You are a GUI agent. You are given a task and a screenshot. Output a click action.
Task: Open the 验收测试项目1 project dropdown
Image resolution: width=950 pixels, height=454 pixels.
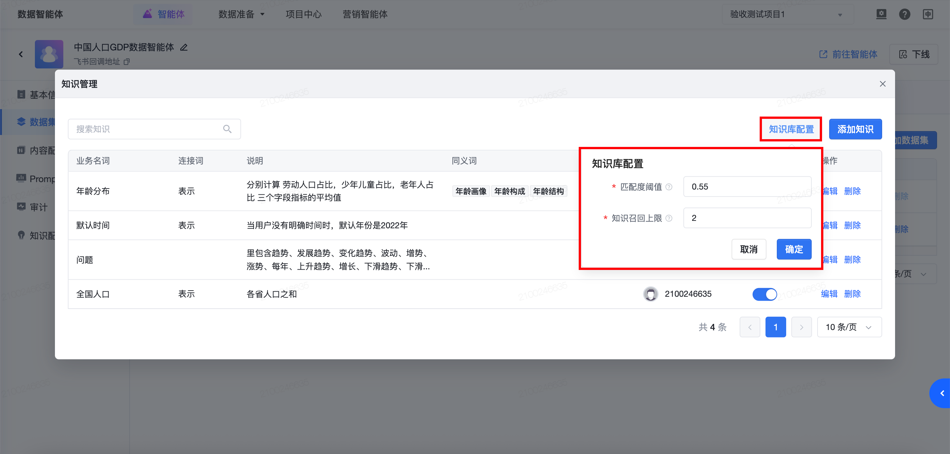pos(788,15)
